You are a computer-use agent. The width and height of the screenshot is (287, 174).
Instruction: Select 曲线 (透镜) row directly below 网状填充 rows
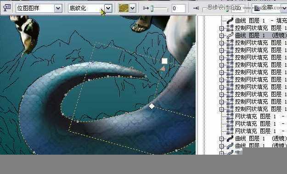click(261, 139)
